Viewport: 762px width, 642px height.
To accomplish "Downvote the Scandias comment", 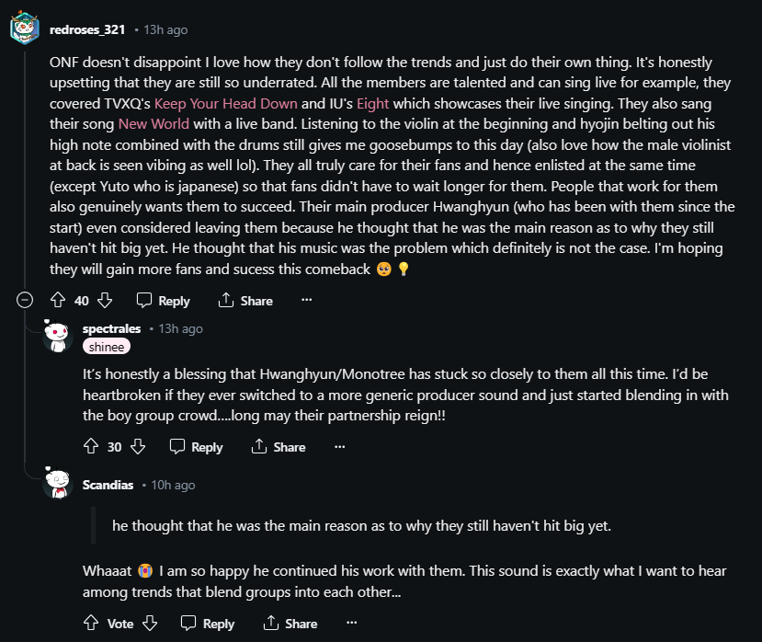I will point(150,623).
